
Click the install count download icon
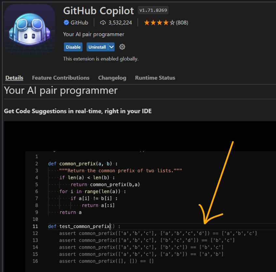tap(103, 23)
